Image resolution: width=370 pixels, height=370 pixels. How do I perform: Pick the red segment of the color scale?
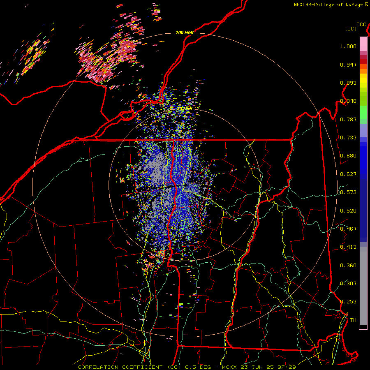point(363,61)
